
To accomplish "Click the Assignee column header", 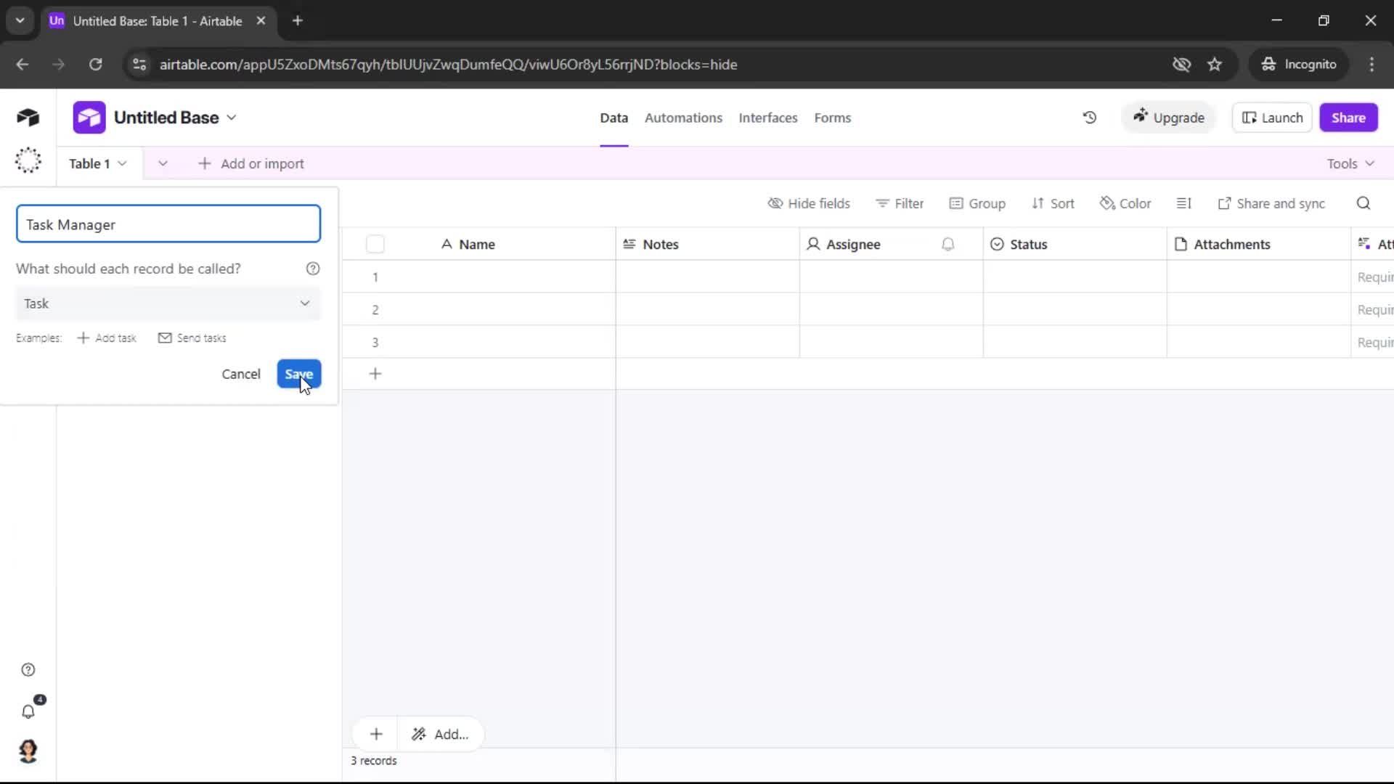I will click(x=891, y=245).
